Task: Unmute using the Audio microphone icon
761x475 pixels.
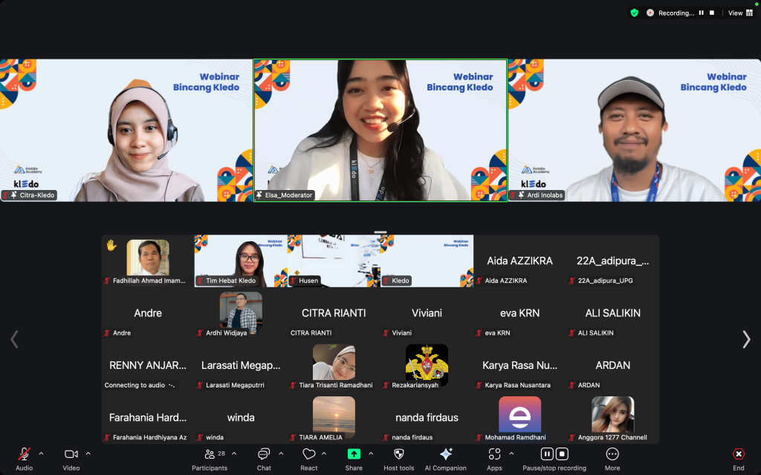Action: [24, 454]
